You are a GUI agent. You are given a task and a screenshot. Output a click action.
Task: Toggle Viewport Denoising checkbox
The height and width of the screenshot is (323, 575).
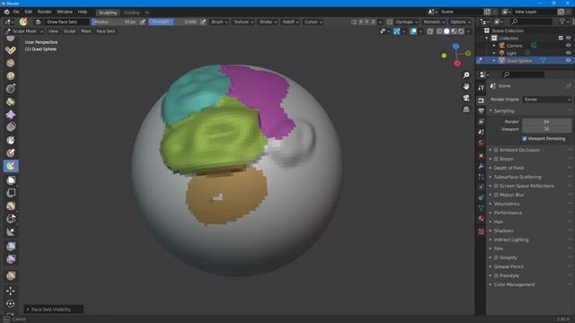click(525, 138)
